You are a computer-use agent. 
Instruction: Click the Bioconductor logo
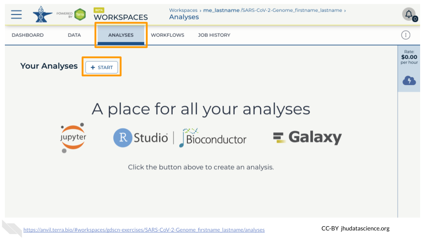tap(213, 138)
